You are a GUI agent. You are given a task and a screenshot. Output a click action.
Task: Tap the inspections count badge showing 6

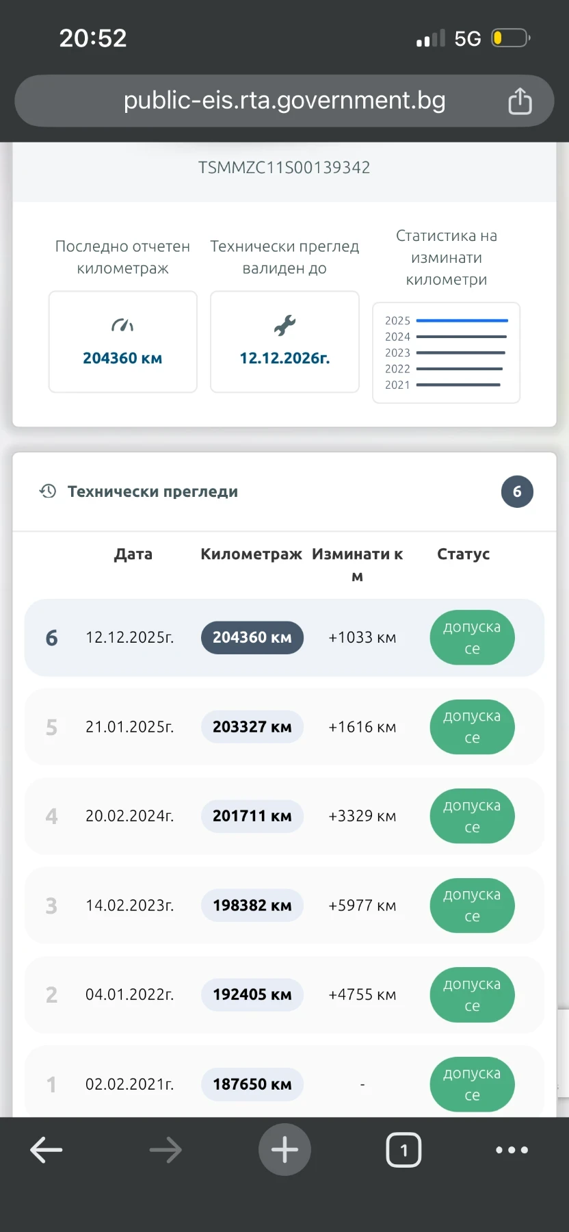(x=517, y=491)
